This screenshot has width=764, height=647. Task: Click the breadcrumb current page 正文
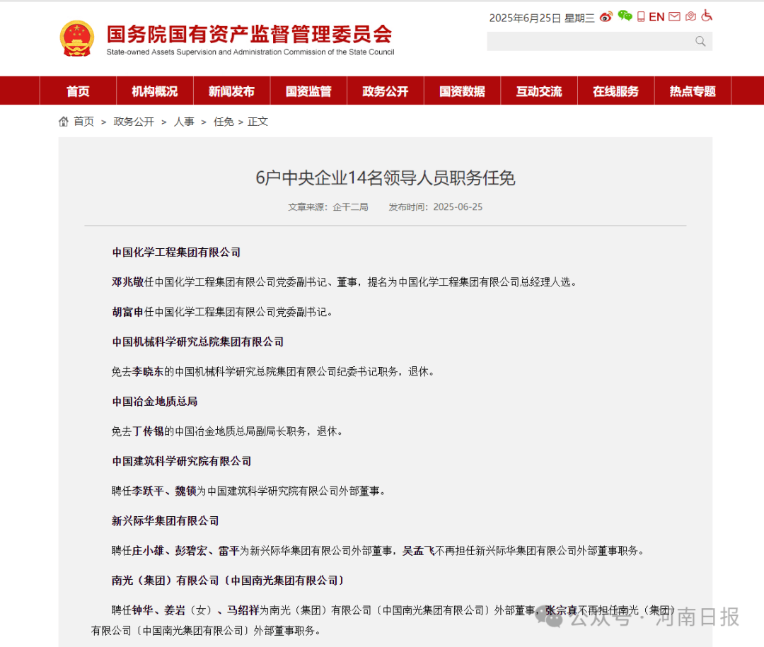coord(257,122)
